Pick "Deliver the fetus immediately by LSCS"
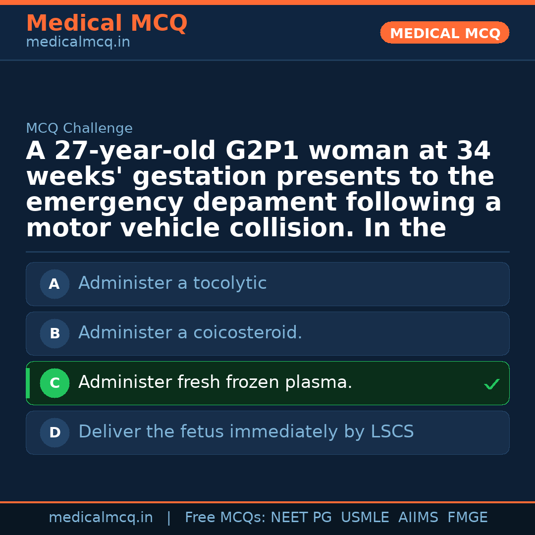This screenshot has width=535, height=535. tap(246, 432)
